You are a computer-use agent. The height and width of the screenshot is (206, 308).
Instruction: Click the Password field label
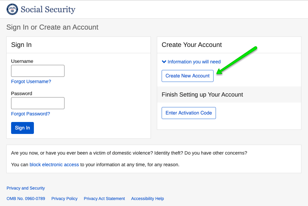point(22,94)
